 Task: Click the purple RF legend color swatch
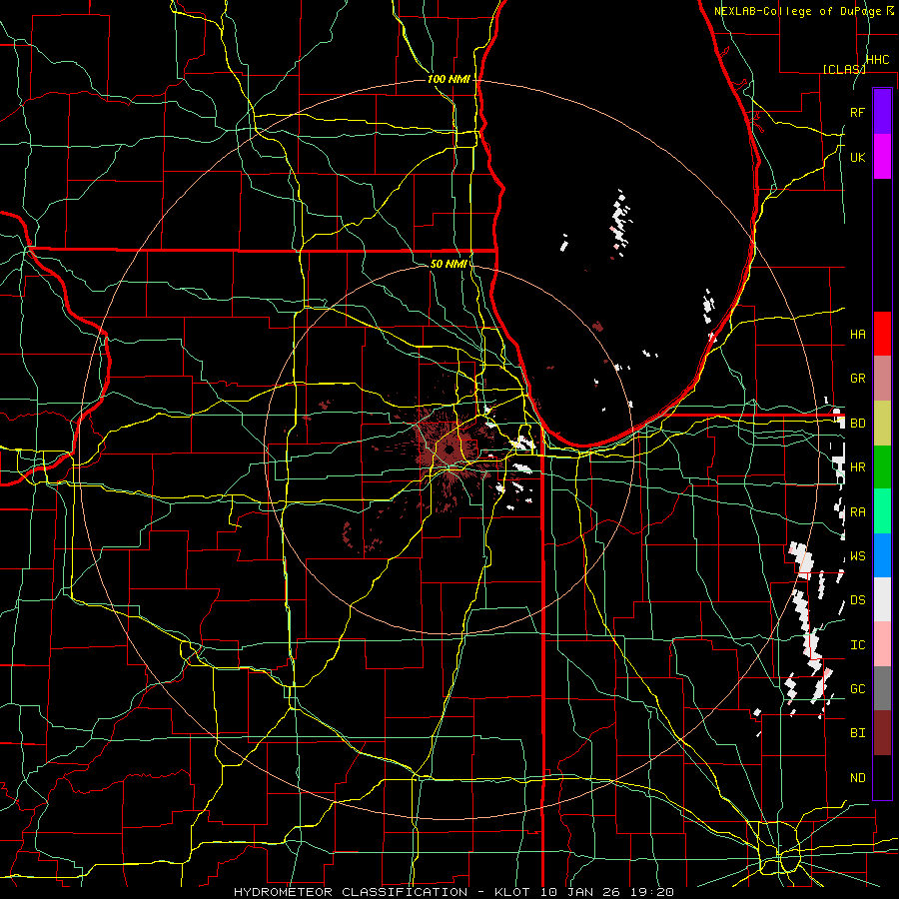click(x=882, y=112)
